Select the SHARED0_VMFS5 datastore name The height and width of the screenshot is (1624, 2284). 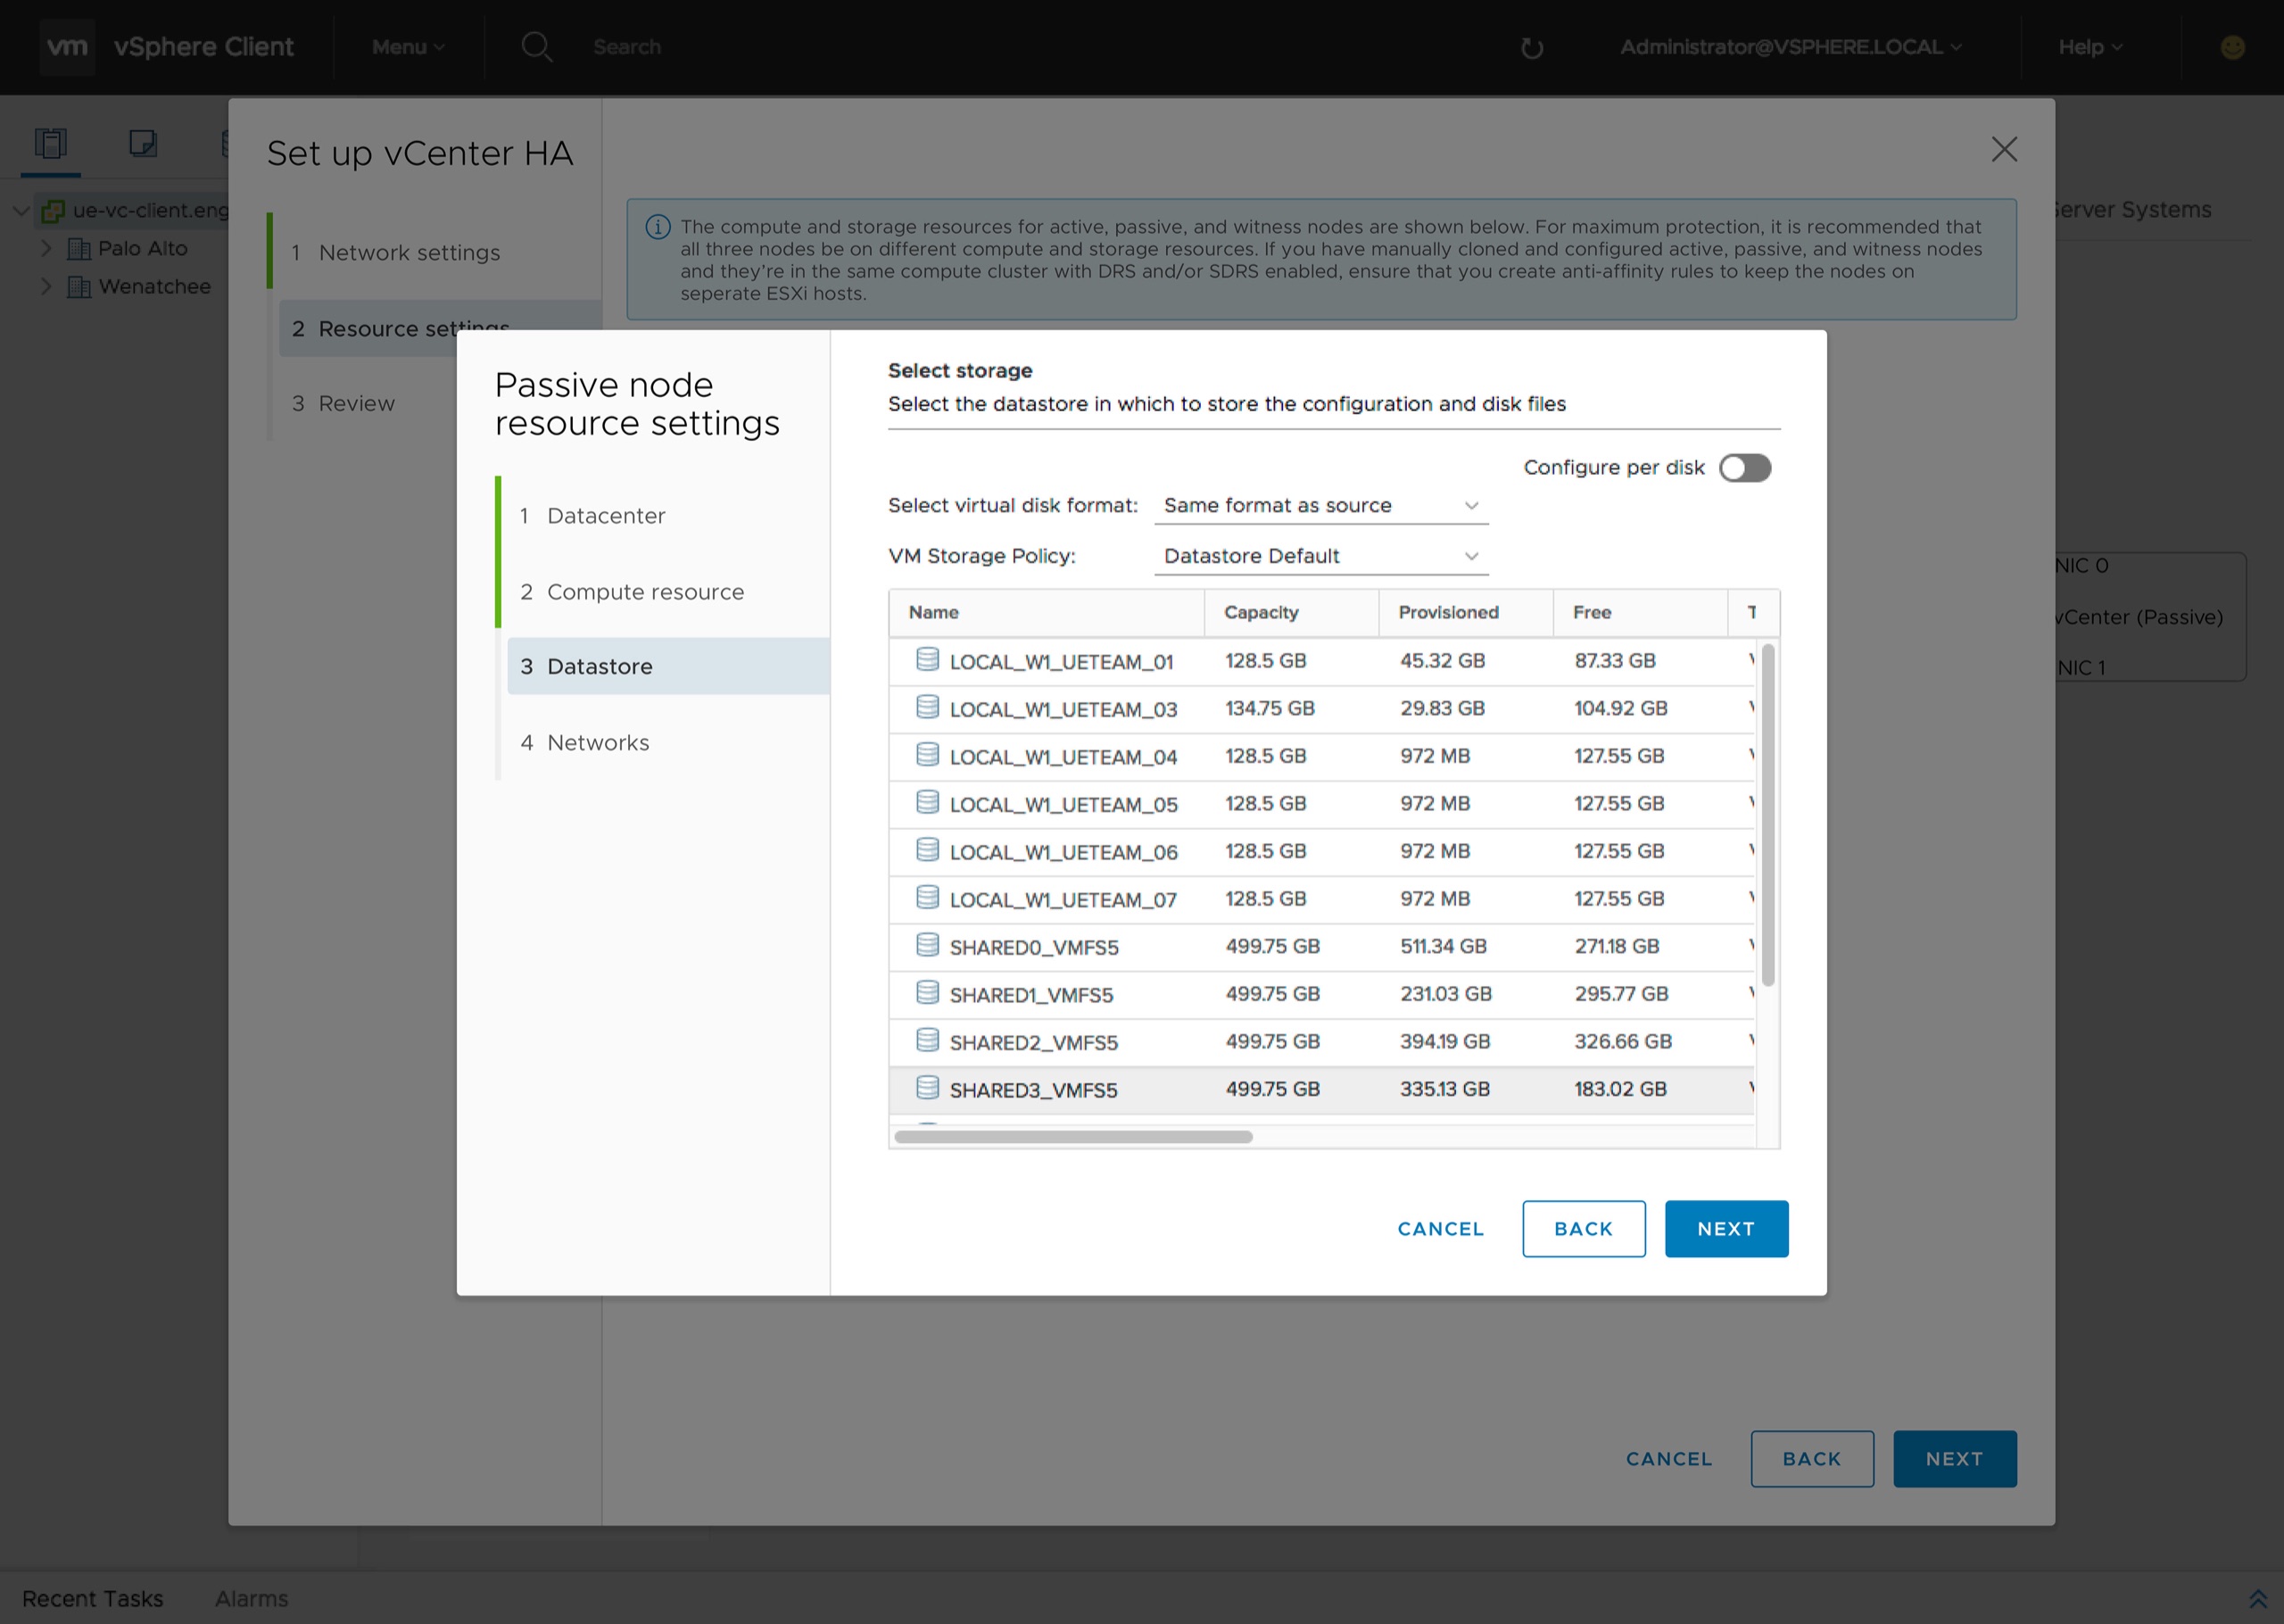coord(1033,947)
